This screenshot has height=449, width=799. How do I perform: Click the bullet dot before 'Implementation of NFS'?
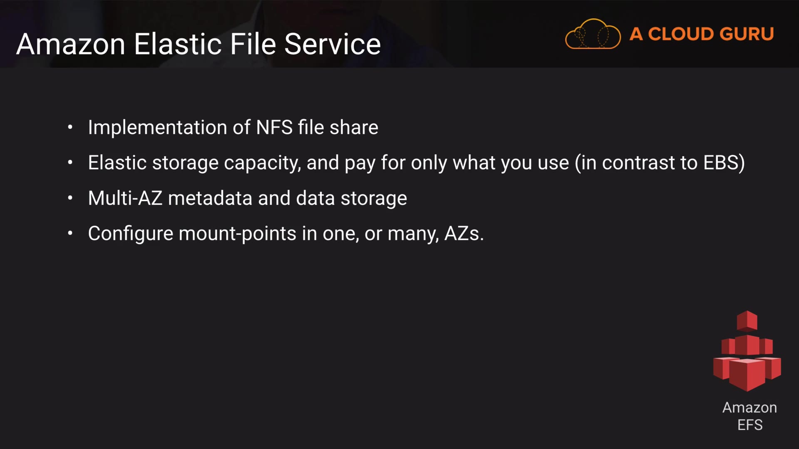(70, 127)
